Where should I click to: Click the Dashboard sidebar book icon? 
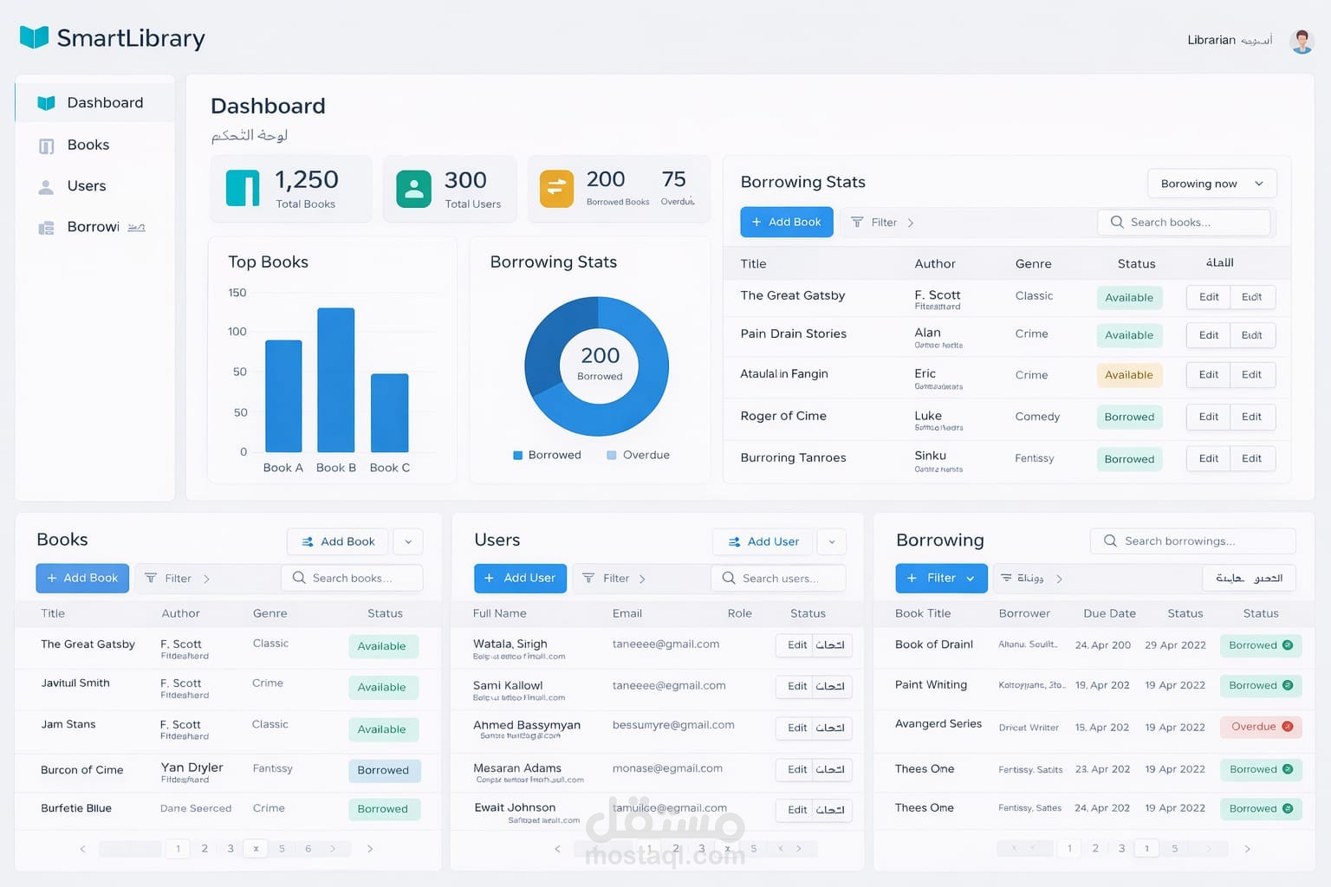click(46, 103)
